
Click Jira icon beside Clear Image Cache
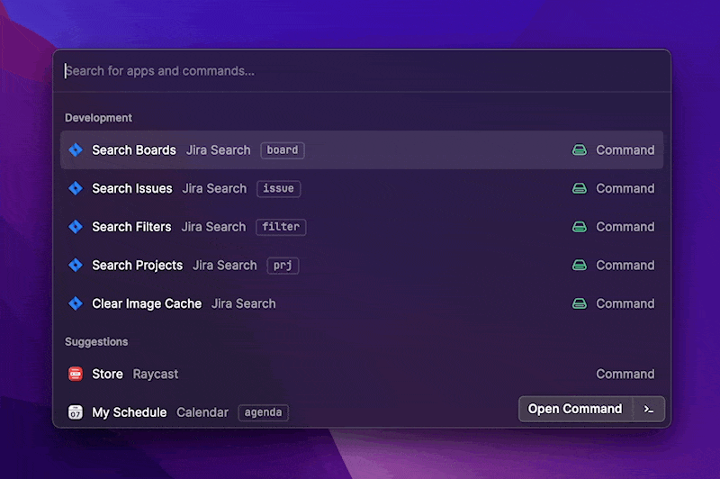point(76,303)
